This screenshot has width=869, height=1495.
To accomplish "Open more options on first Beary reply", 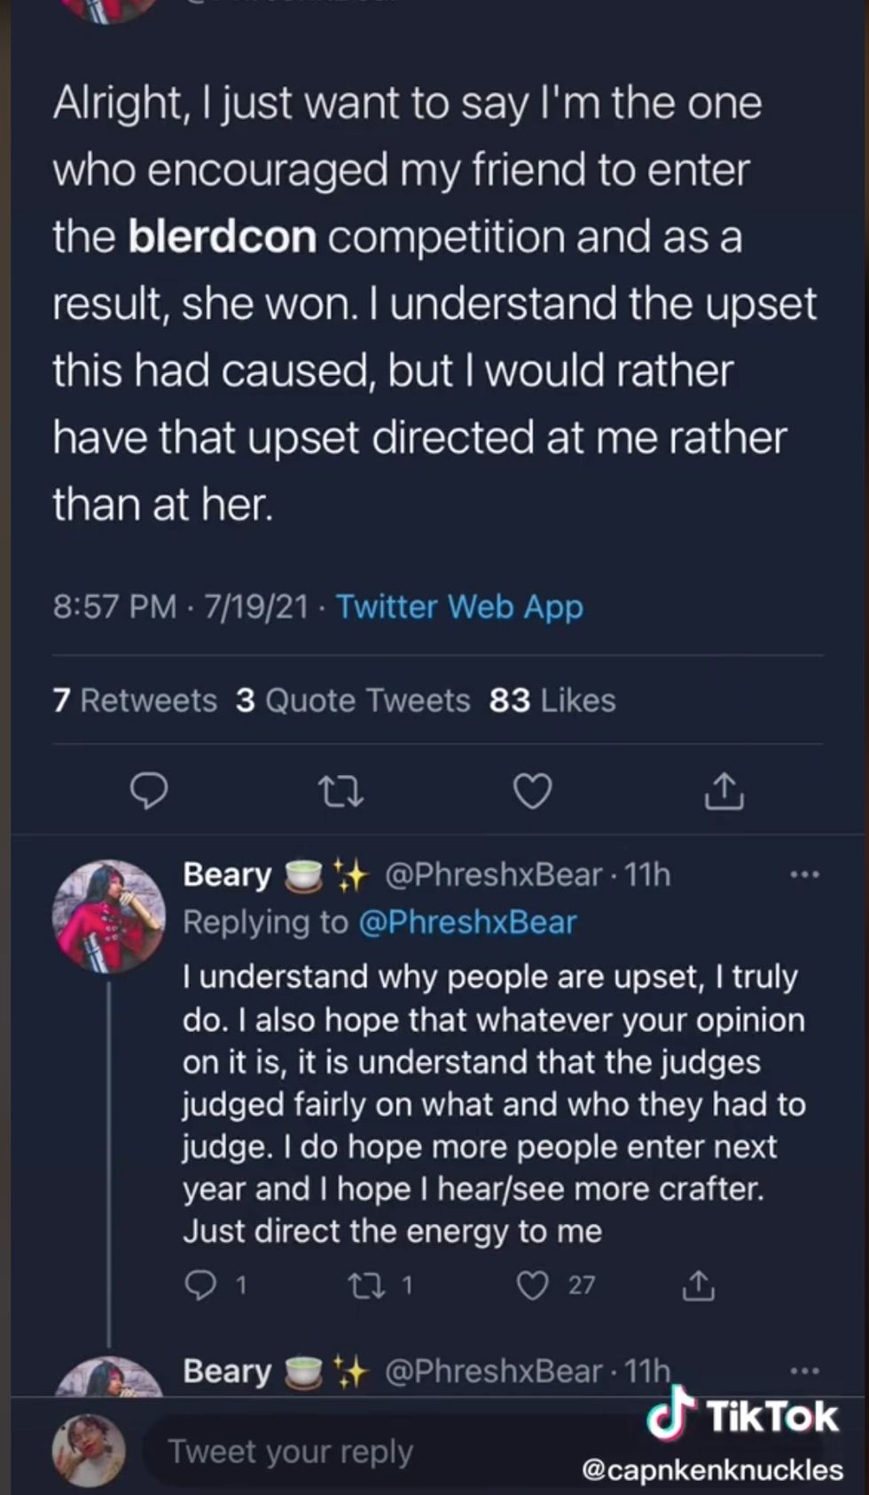I will 804,875.
